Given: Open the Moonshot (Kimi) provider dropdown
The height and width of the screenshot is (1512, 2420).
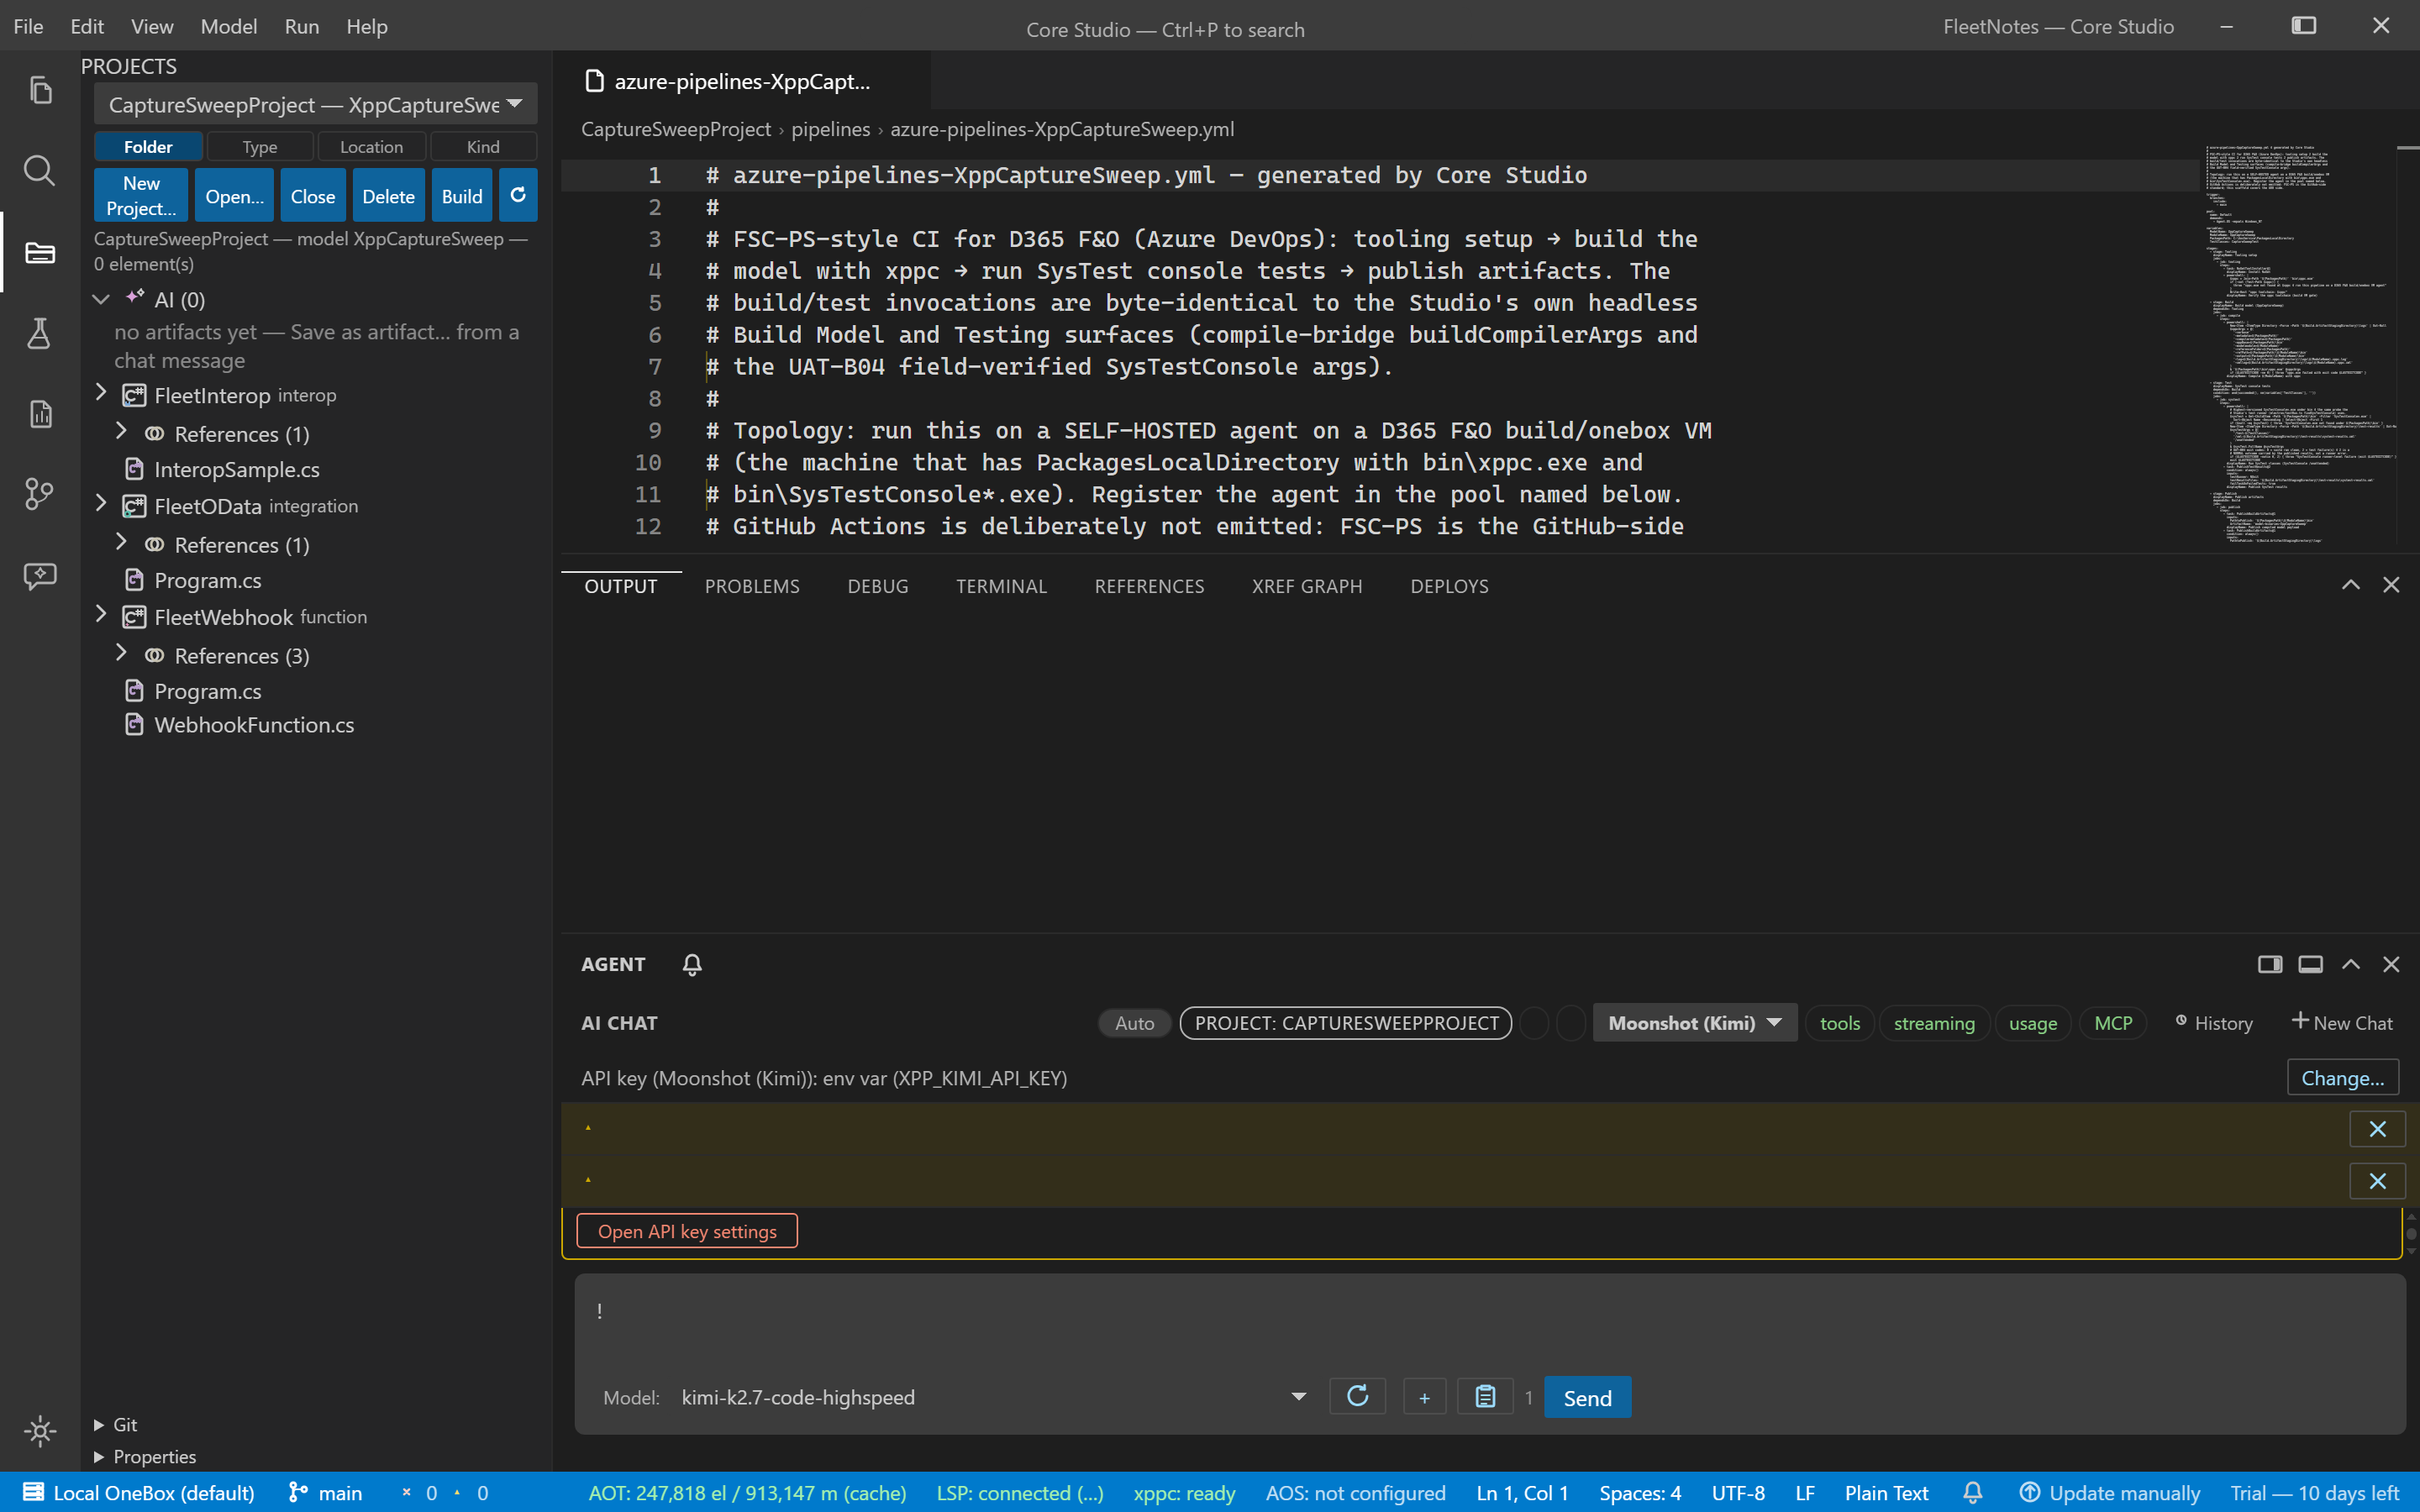Looking at the screenshot, I should click(x=1694, y=1023).
